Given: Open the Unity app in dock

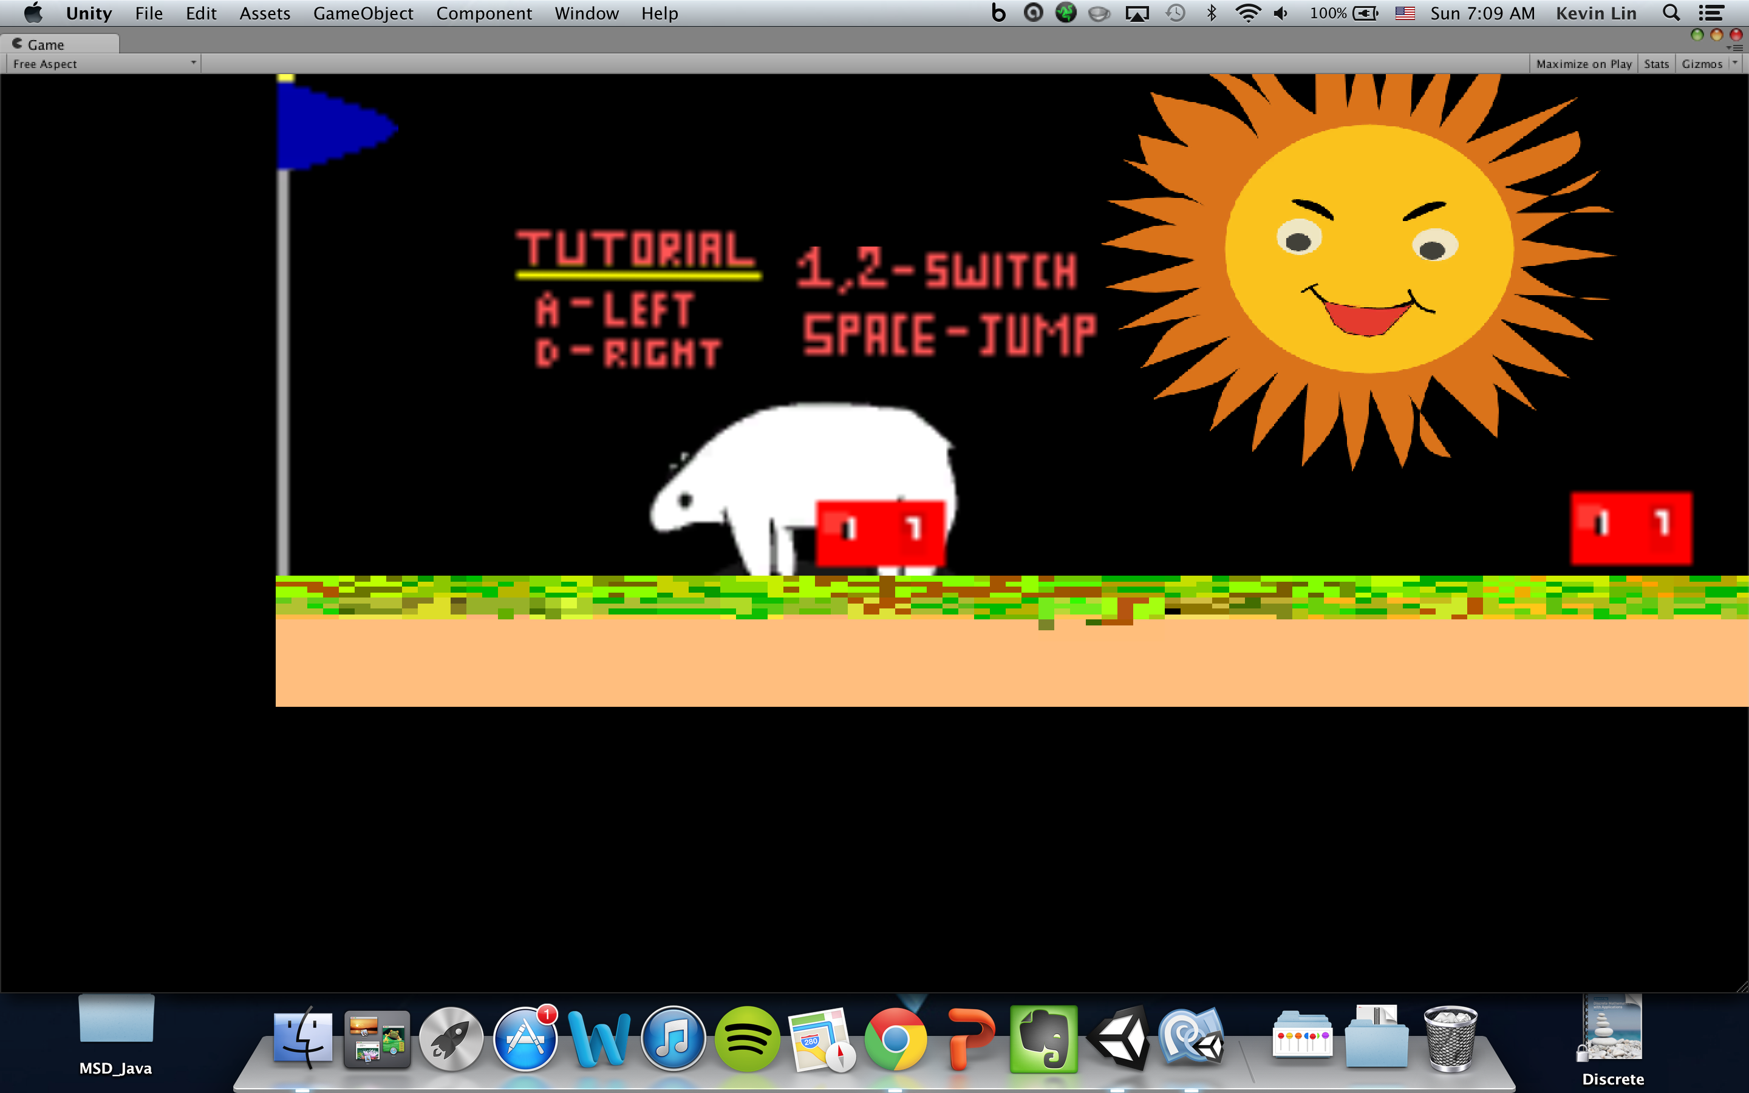Looking at the screenshot, I should (x=1117, y=1039).
